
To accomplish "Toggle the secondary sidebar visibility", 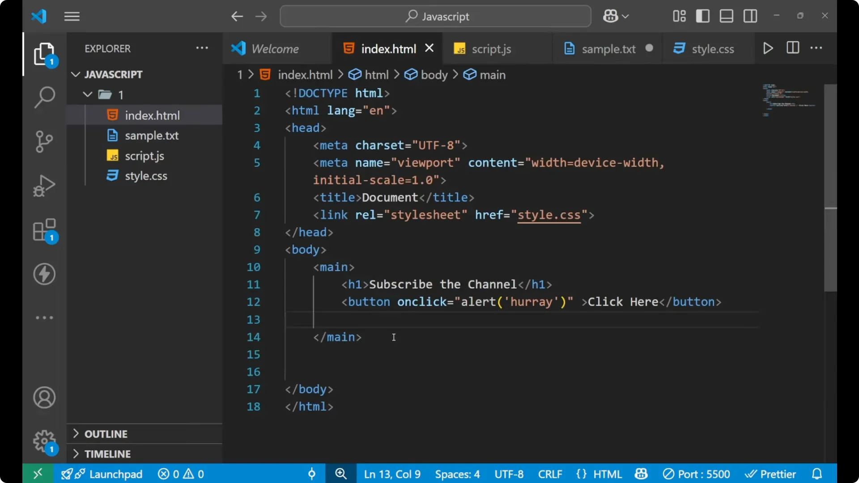I will [x=750, y=16].
